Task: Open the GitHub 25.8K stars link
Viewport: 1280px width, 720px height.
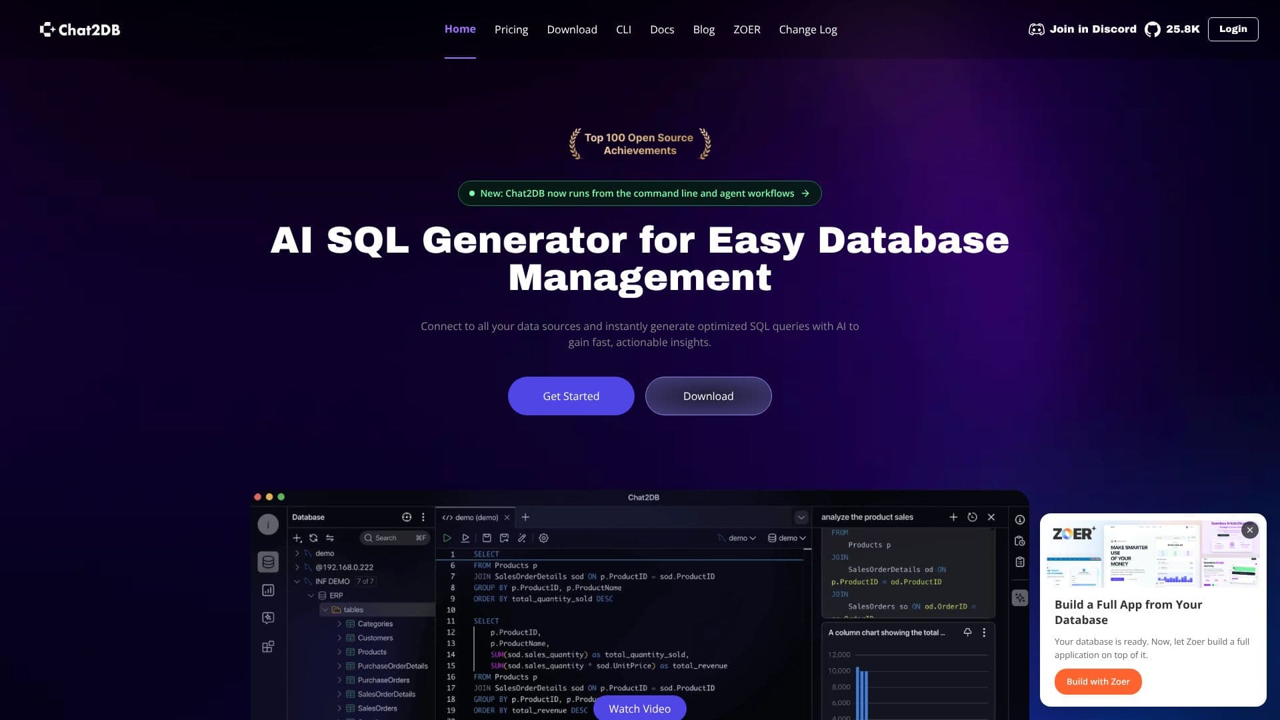Action: pos(1172,29)
